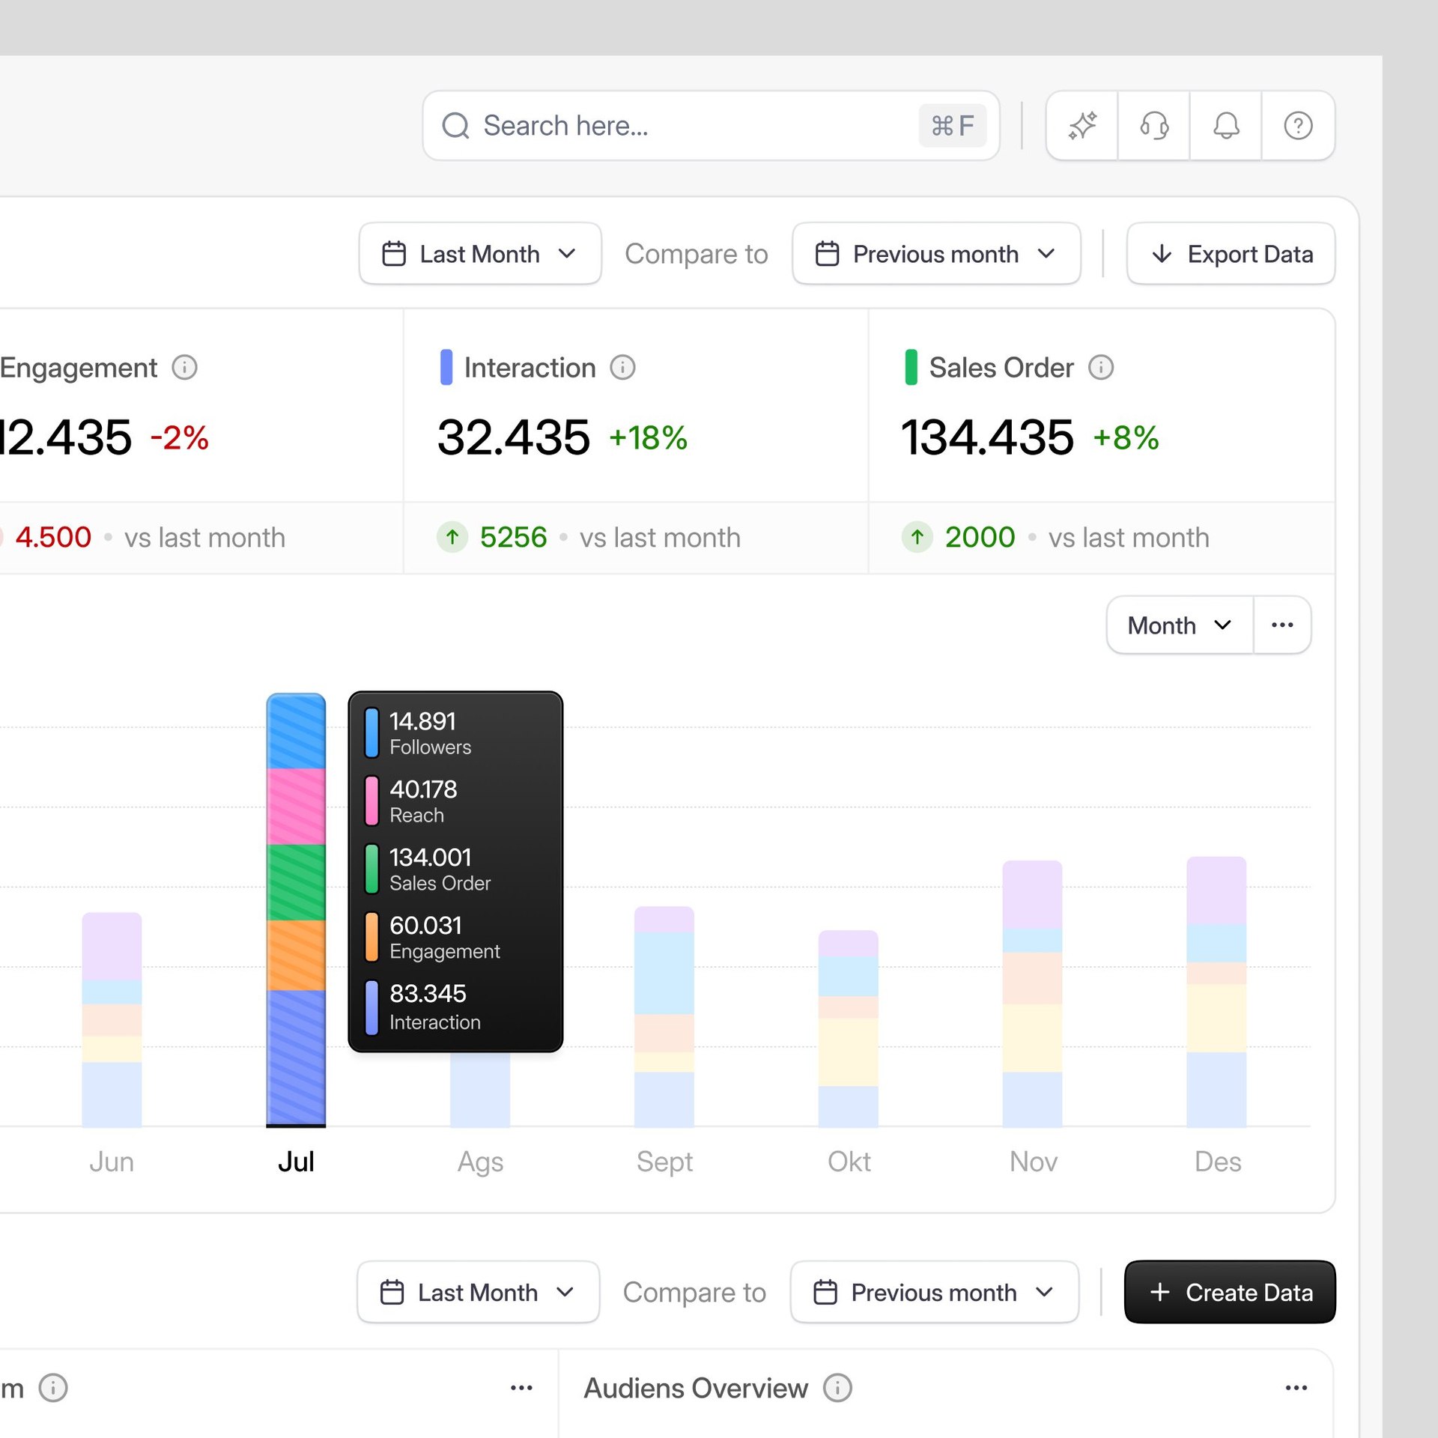Click the AI sparkle icon
The height and width of the screenshot is (1438, 1438).
(x=1081, y=125)
